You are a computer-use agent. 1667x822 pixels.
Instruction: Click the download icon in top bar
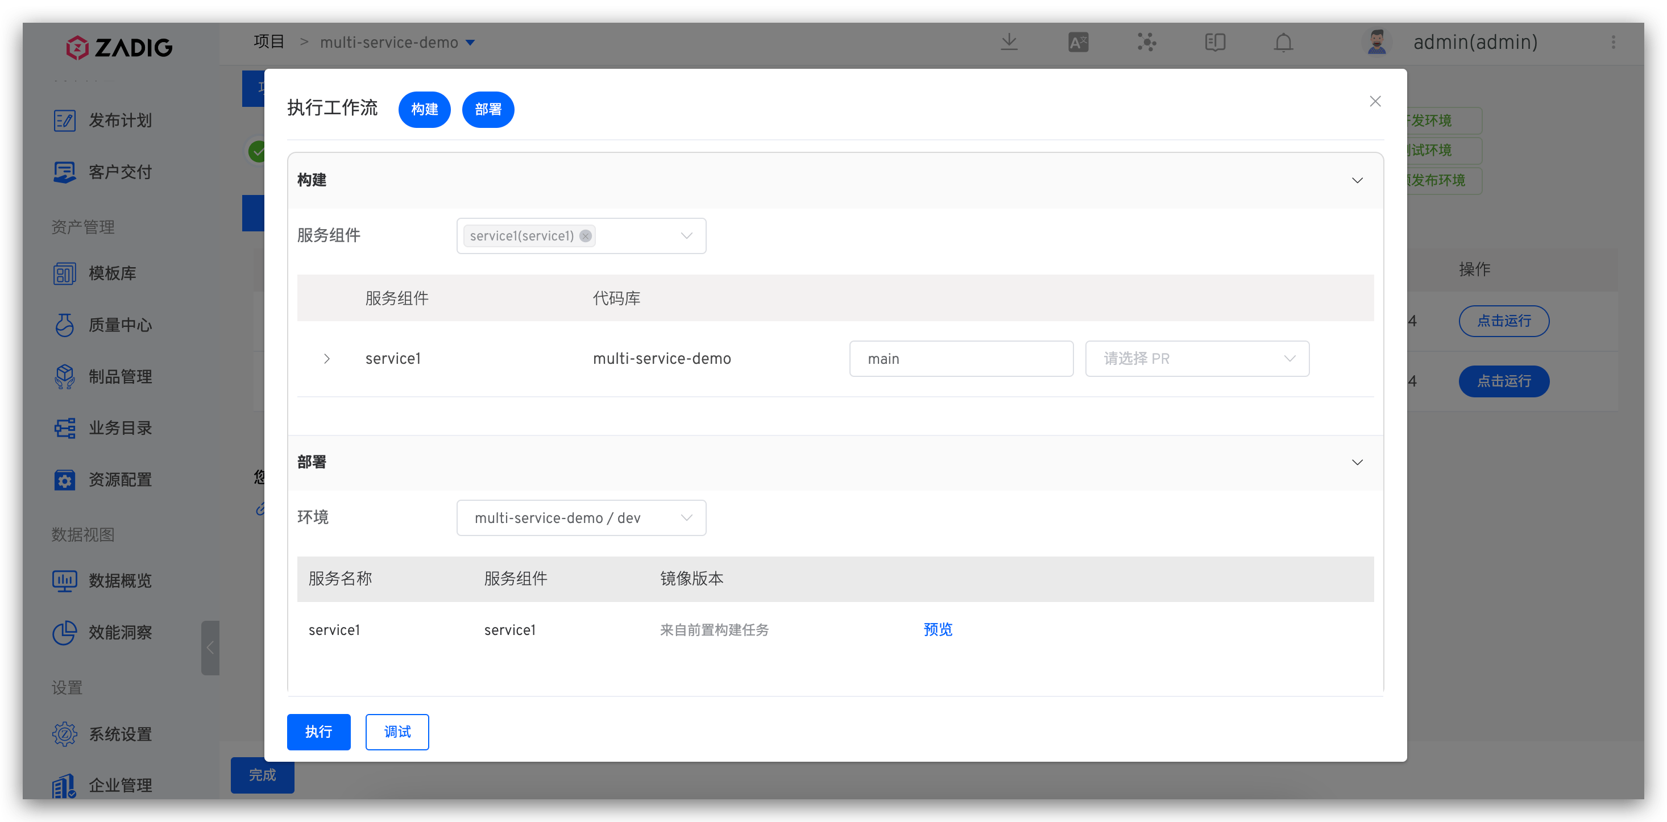pyautogui.click(x=1009, y=43)
